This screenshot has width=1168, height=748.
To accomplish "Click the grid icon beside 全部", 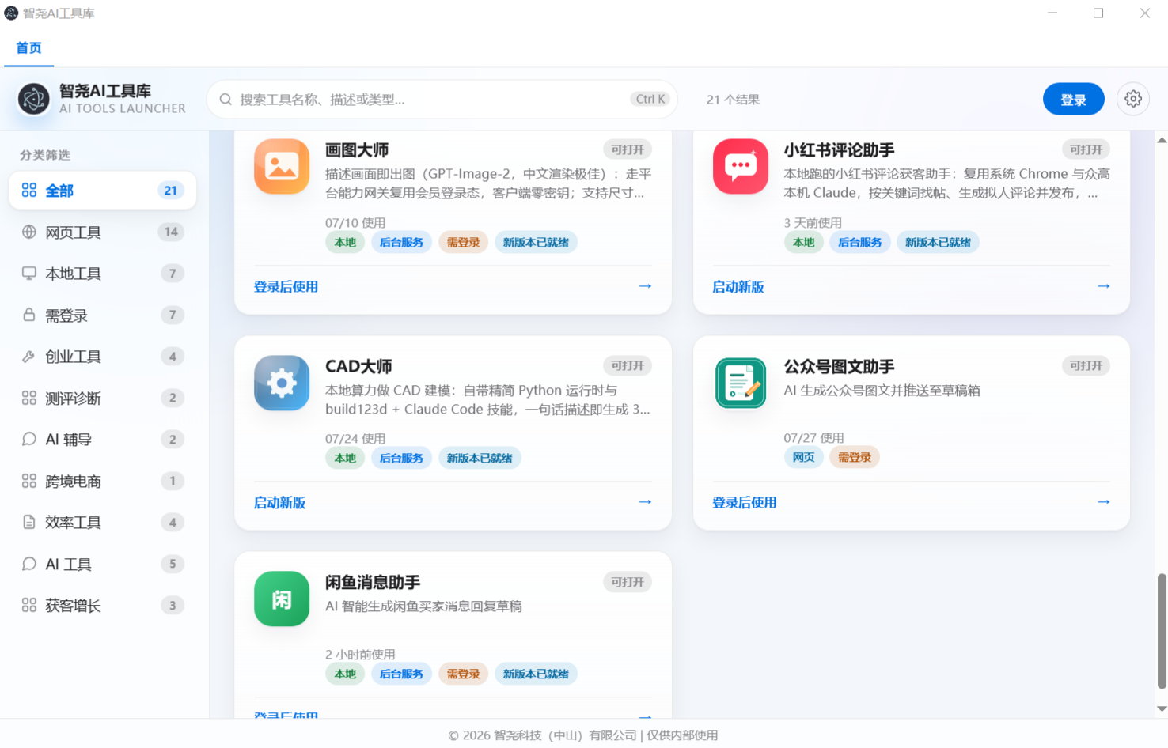I will (29, 191).
